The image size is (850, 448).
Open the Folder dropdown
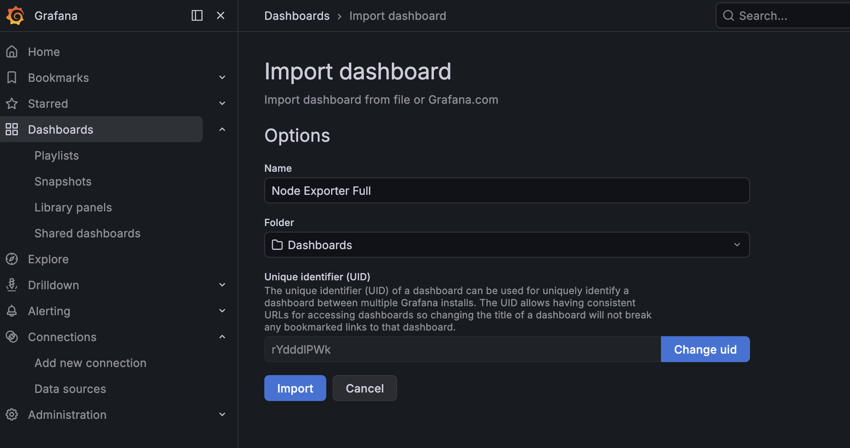507,245
